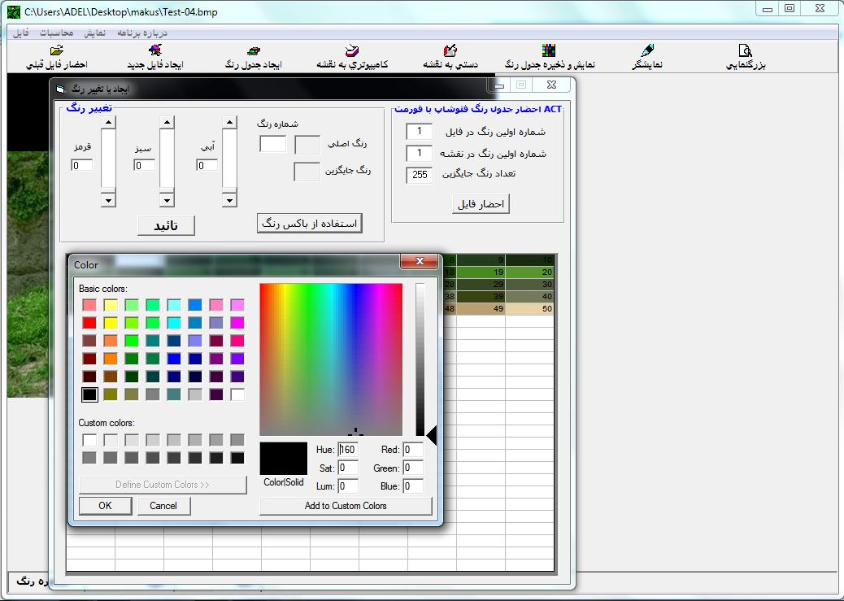Screen dimensions: 844x601
Task: Pick the pure red basic color swatch
Action: (89, 323)
